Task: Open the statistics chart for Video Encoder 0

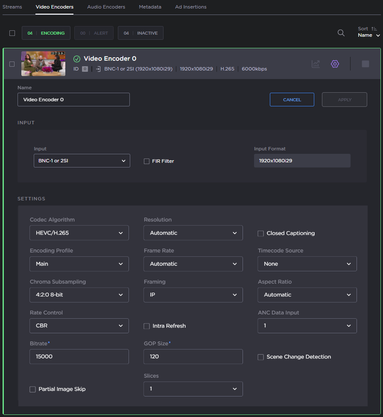Action: [316, 64]
